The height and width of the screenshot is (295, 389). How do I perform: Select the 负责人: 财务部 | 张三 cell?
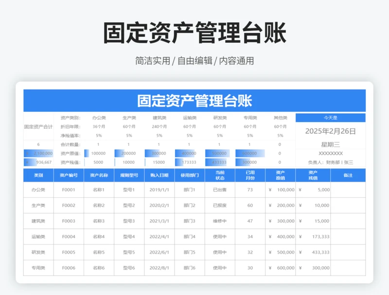(x=331, y=162)
